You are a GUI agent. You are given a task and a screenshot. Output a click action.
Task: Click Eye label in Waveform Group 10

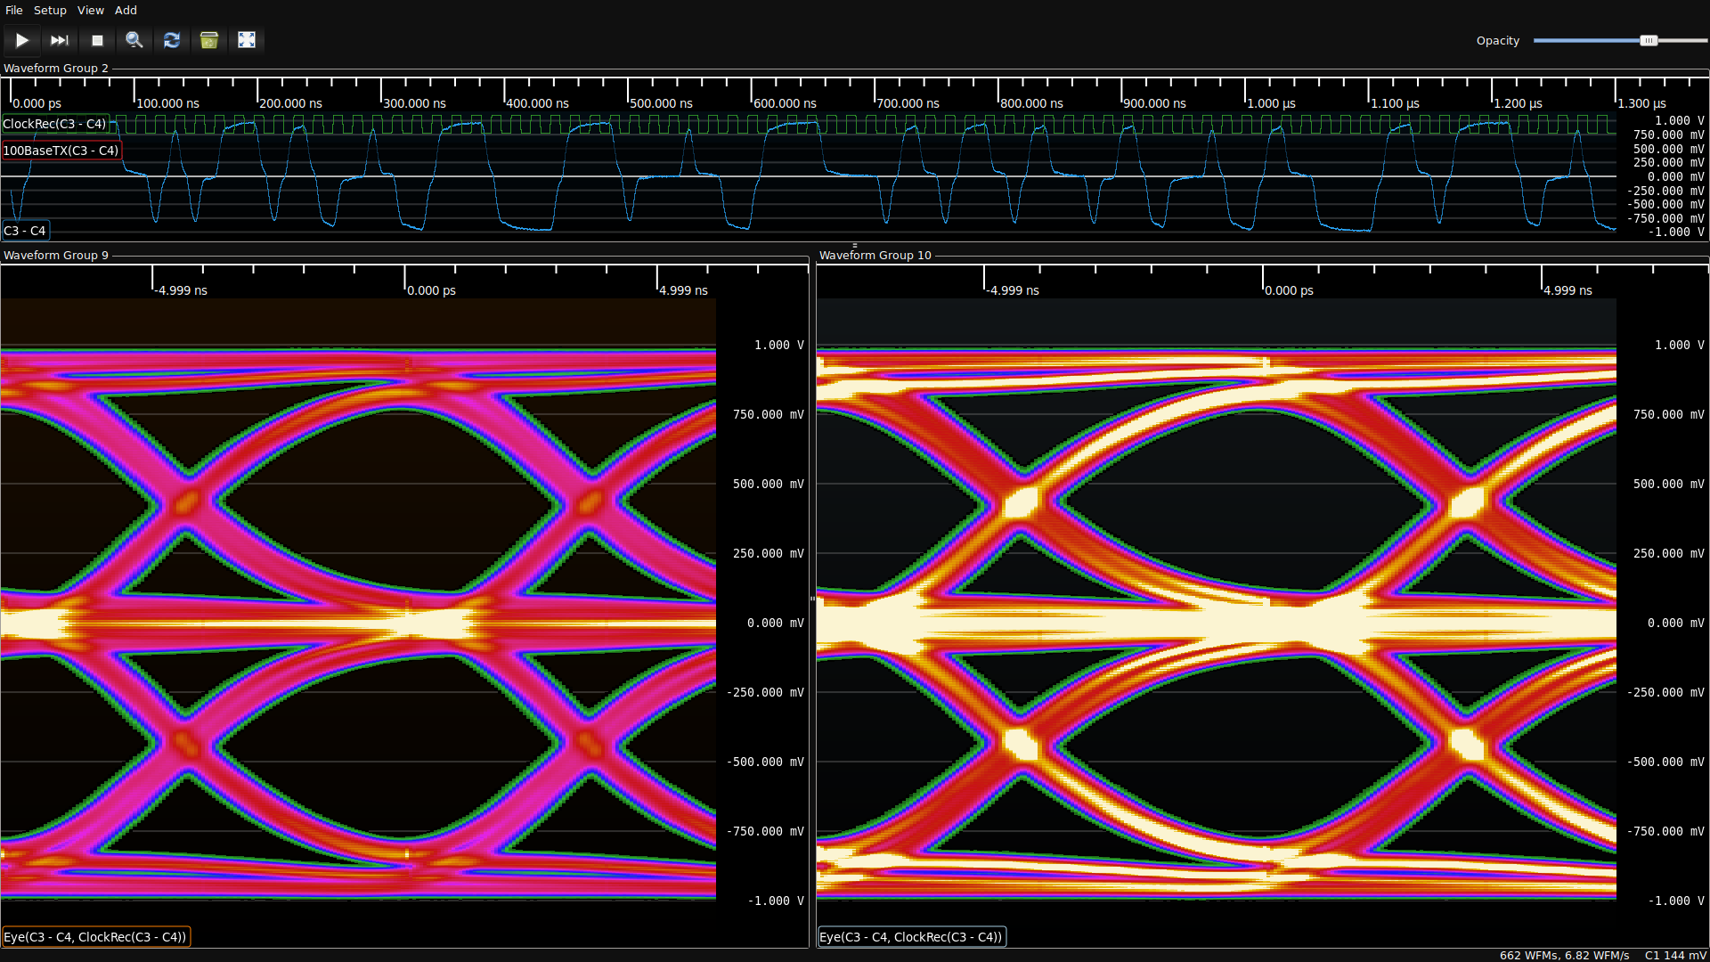911,937
